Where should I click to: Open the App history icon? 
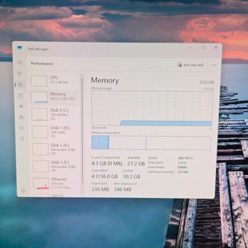21,96
